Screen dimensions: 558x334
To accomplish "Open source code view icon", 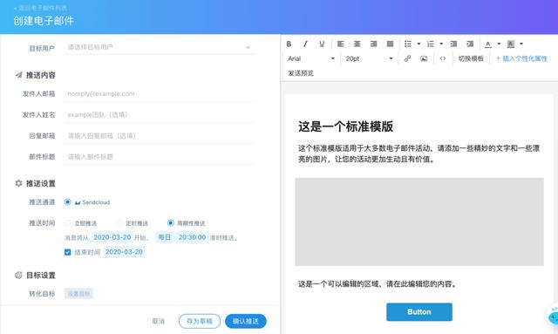I will tap(442, 58).
